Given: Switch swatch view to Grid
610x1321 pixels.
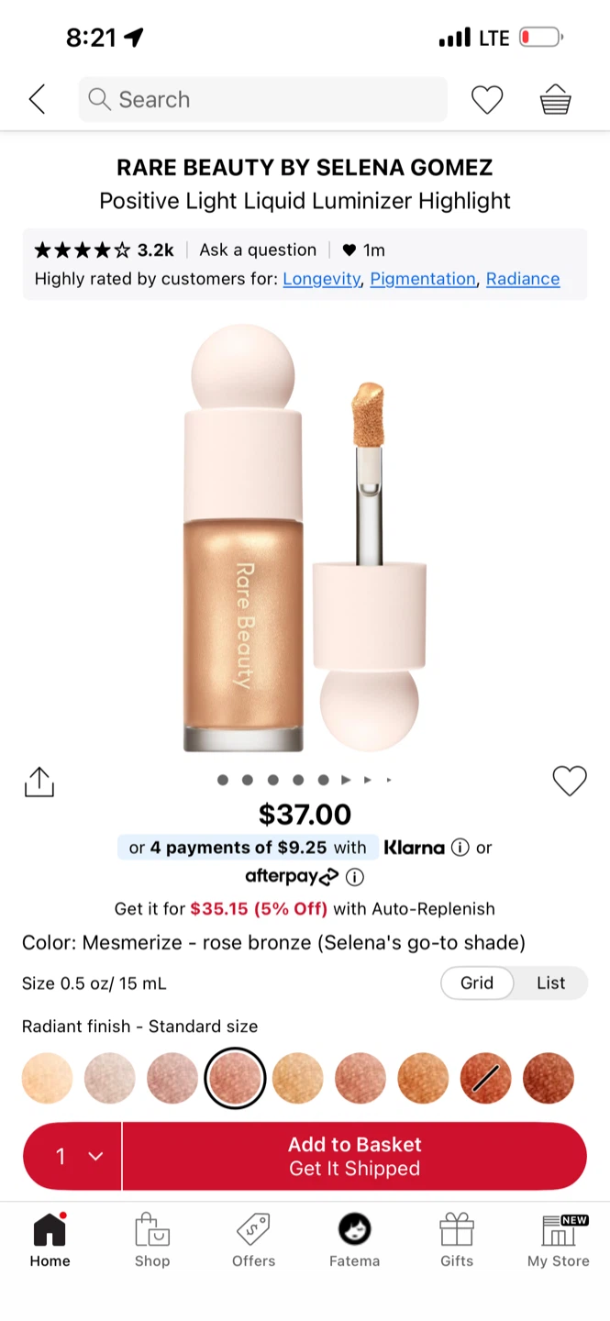Looking at the screenshot, I should 477,982.
